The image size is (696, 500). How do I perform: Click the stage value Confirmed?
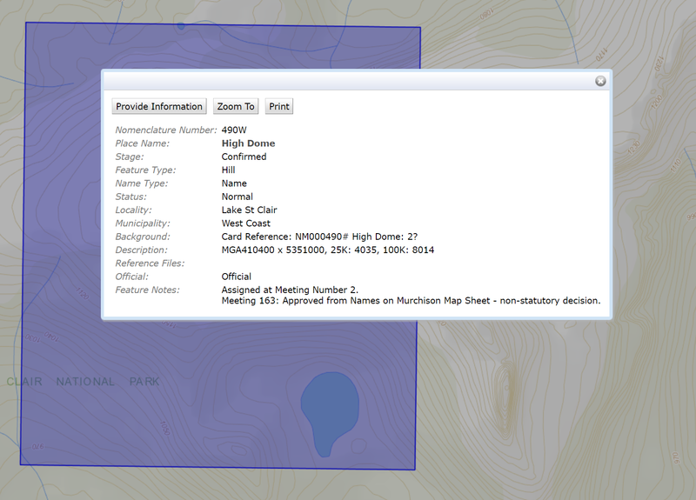244,157
